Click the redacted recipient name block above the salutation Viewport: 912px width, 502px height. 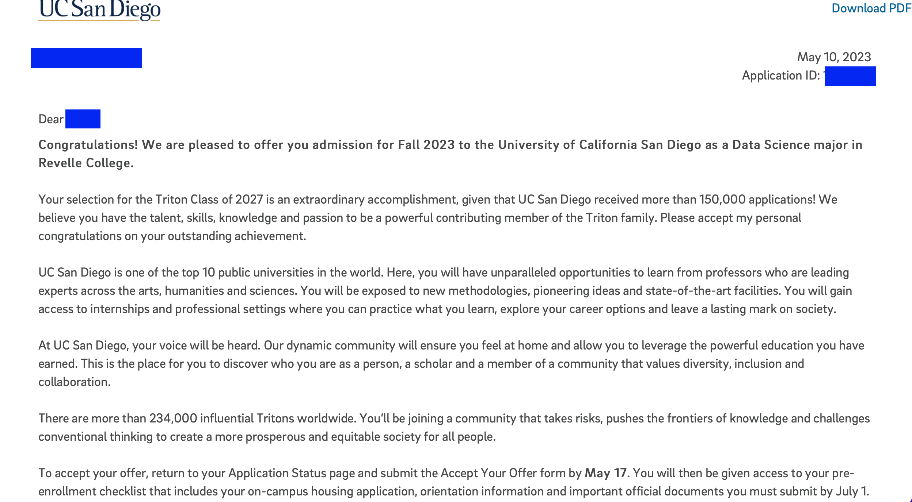click(86, 58)
